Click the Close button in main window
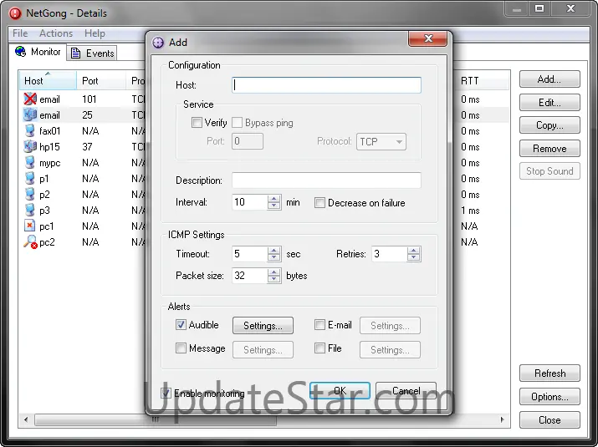Screen dimensions: 598x447 [549, 420]
